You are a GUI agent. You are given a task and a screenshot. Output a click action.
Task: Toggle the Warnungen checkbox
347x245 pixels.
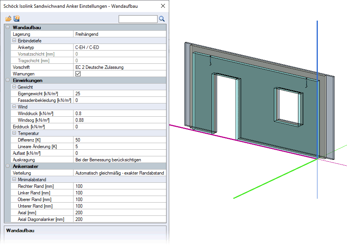pyautogui.click(x=78, y=74)
